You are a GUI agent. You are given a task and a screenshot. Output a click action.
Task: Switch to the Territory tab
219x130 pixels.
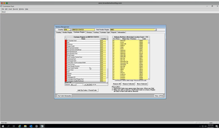96,32
